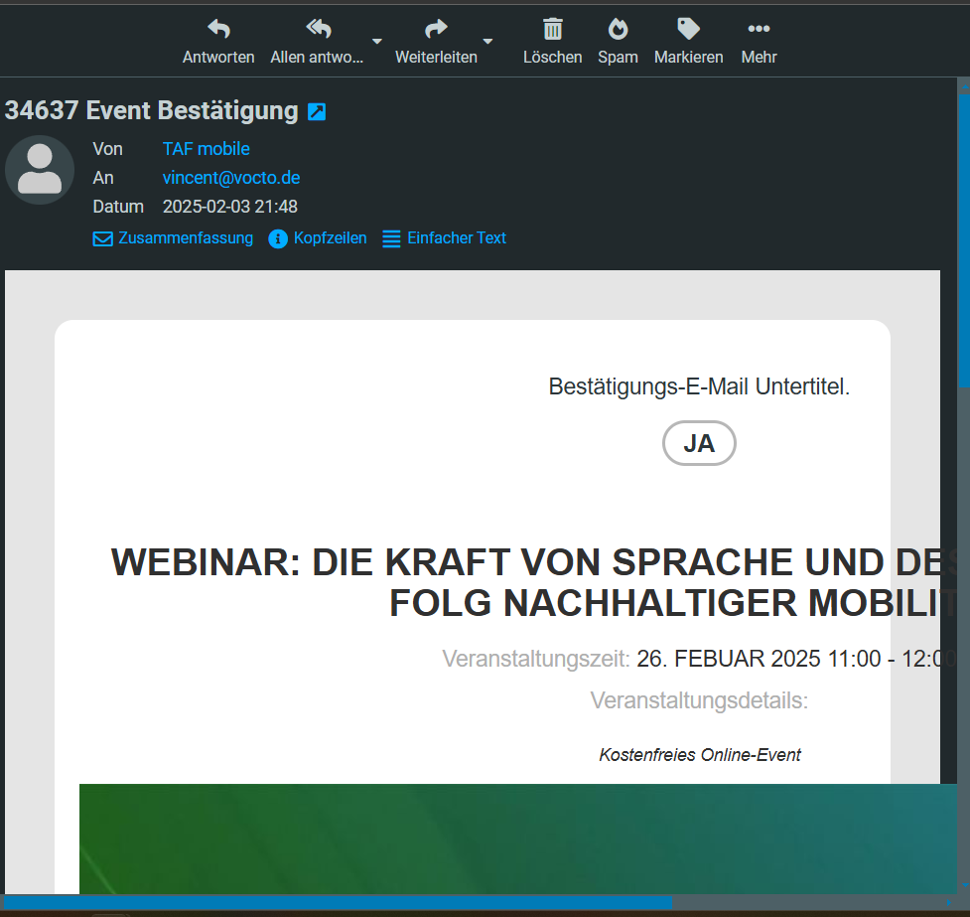Screen dimensions: 970x917
Task: Click sender name TAF mobile
Action: [x=206, y=149]
